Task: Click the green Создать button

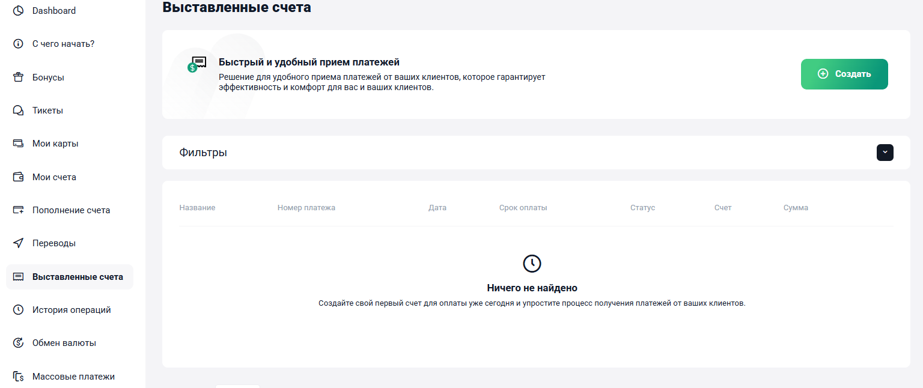Action: (844, 74)
